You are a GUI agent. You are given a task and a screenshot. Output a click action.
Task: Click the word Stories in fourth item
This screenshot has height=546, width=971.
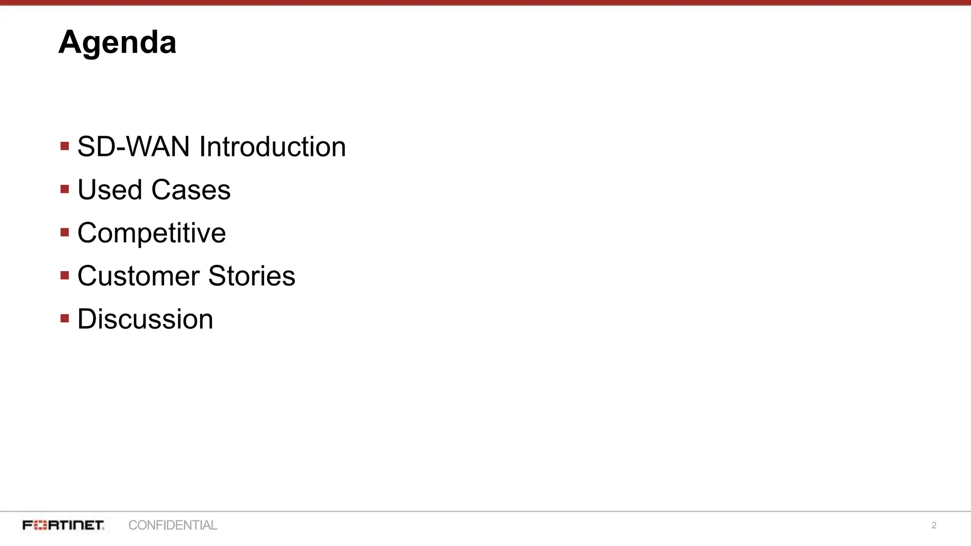[251, 276]
